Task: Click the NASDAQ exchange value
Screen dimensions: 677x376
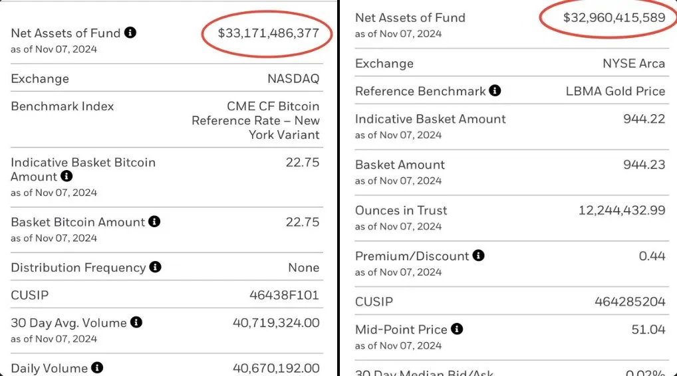Action: [293, 78]
